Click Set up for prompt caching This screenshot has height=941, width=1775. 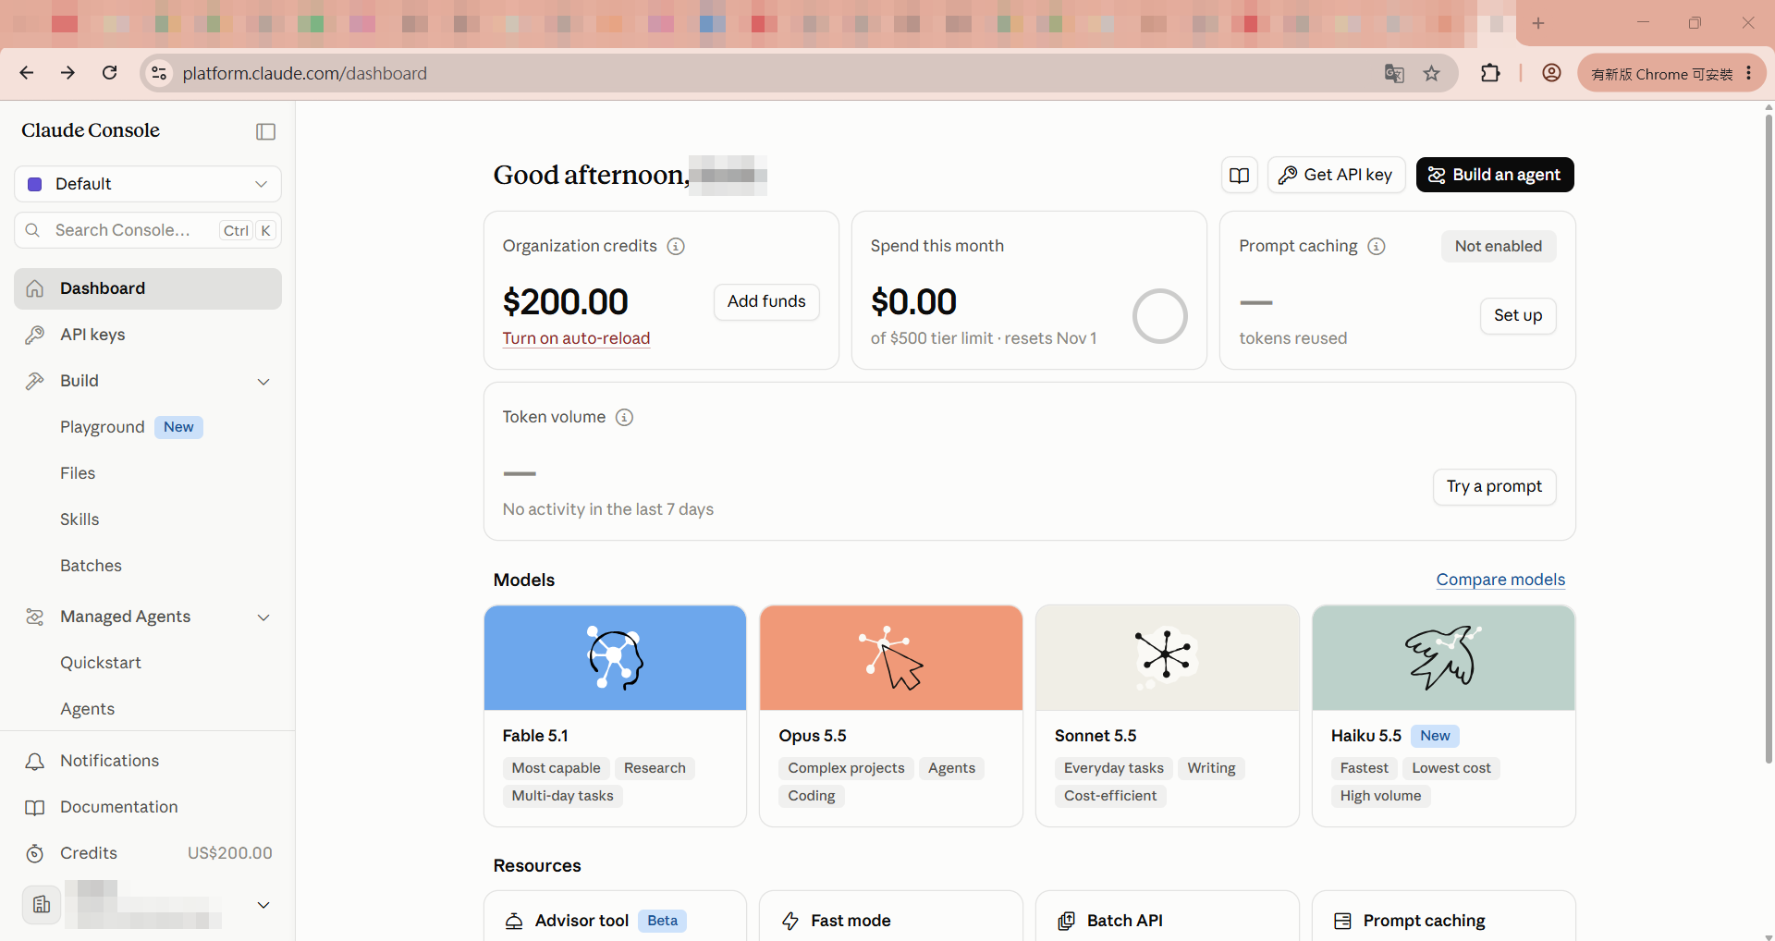[1518, 315]
